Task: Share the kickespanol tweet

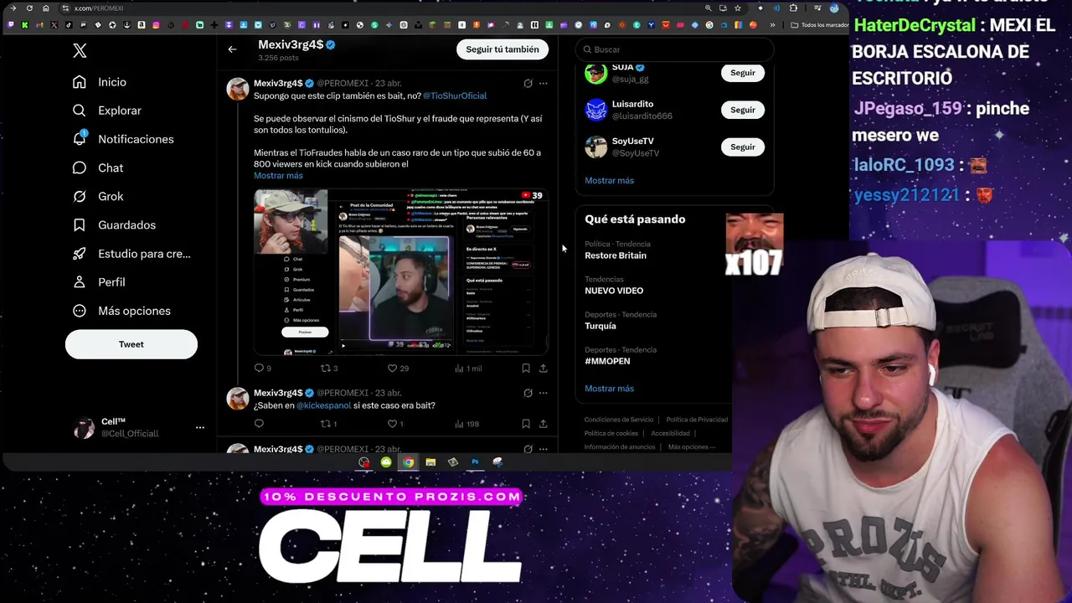Action: click(543, 424)
